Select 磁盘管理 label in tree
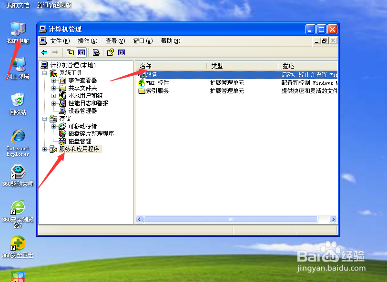387x282 pixels. [80, 141]
